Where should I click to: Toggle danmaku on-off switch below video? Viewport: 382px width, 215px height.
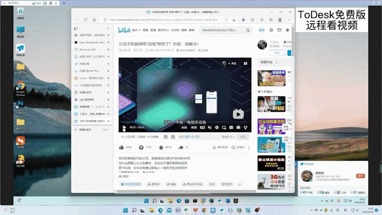[166, 137]
